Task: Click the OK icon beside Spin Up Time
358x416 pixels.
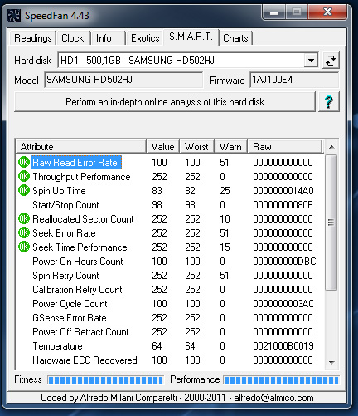Action: tap(24, 190)
